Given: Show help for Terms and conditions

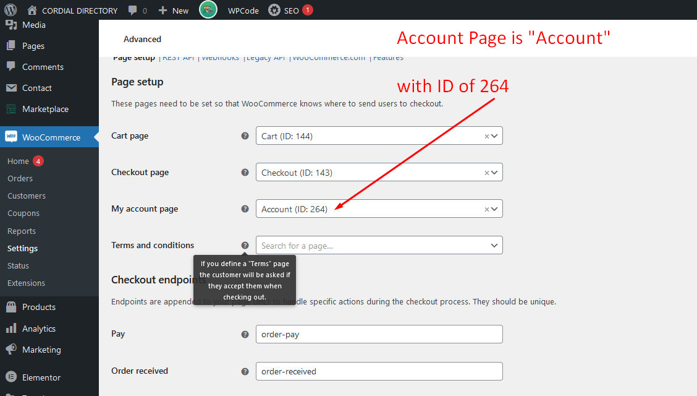Looking at the screenshot, I should coord(245,245).
